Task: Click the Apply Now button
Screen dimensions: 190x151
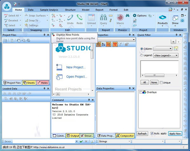Action: coord(175,134)
